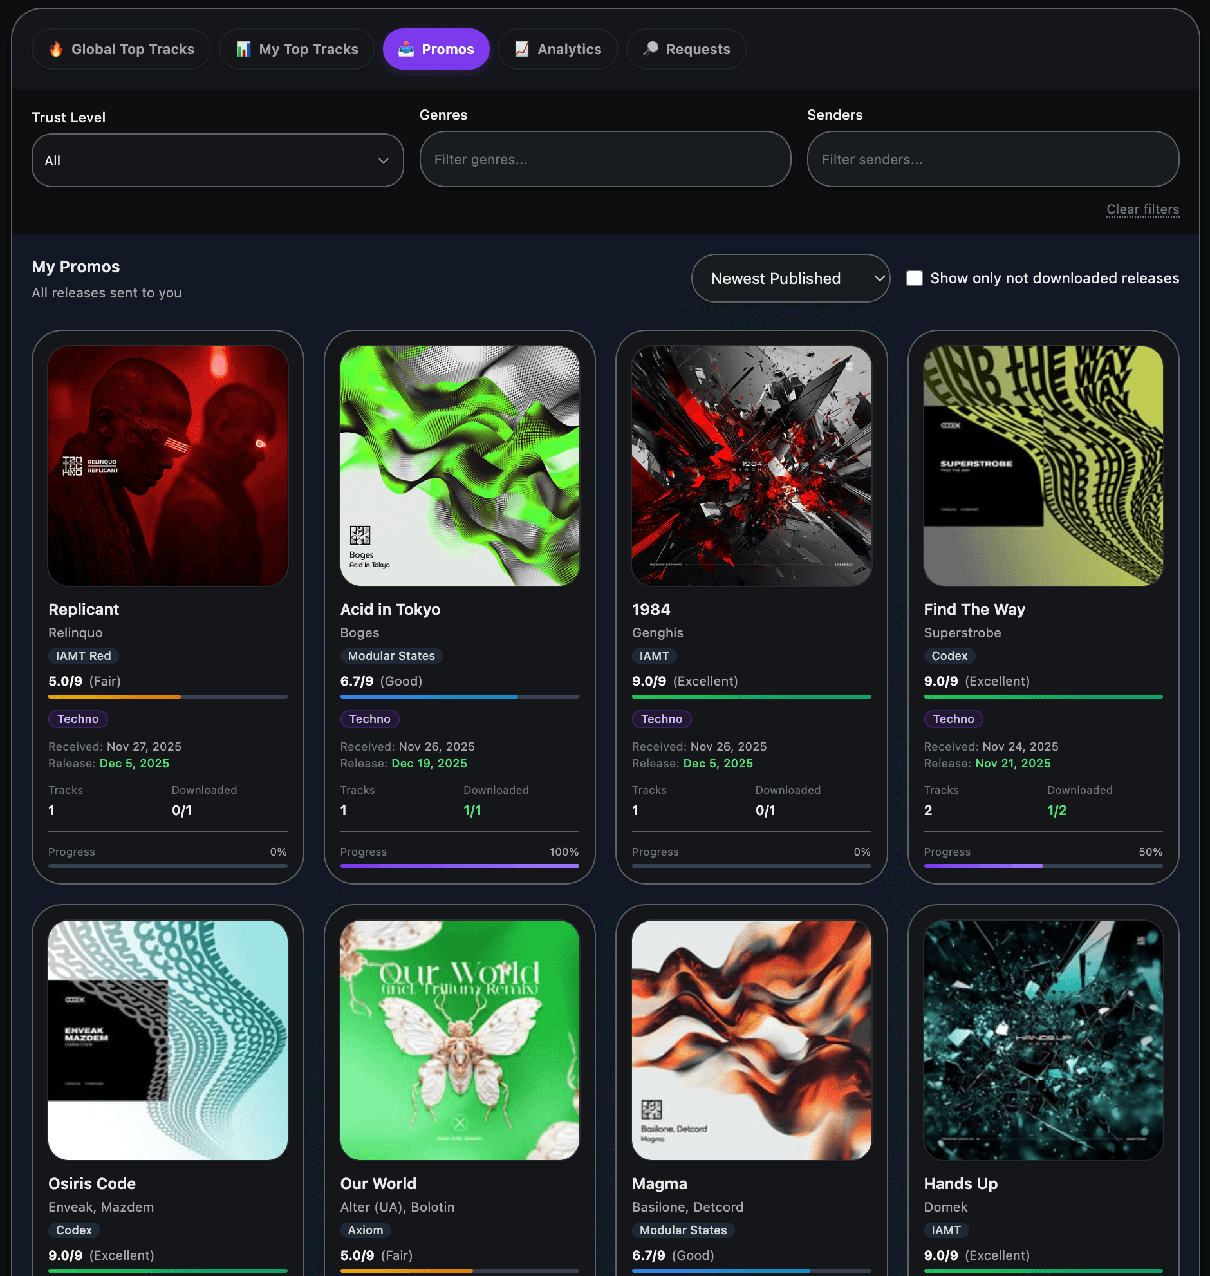The height and width of the screenshot is (1276, 1210).
Task: Open the Replicant album cover
Action: 168,465
